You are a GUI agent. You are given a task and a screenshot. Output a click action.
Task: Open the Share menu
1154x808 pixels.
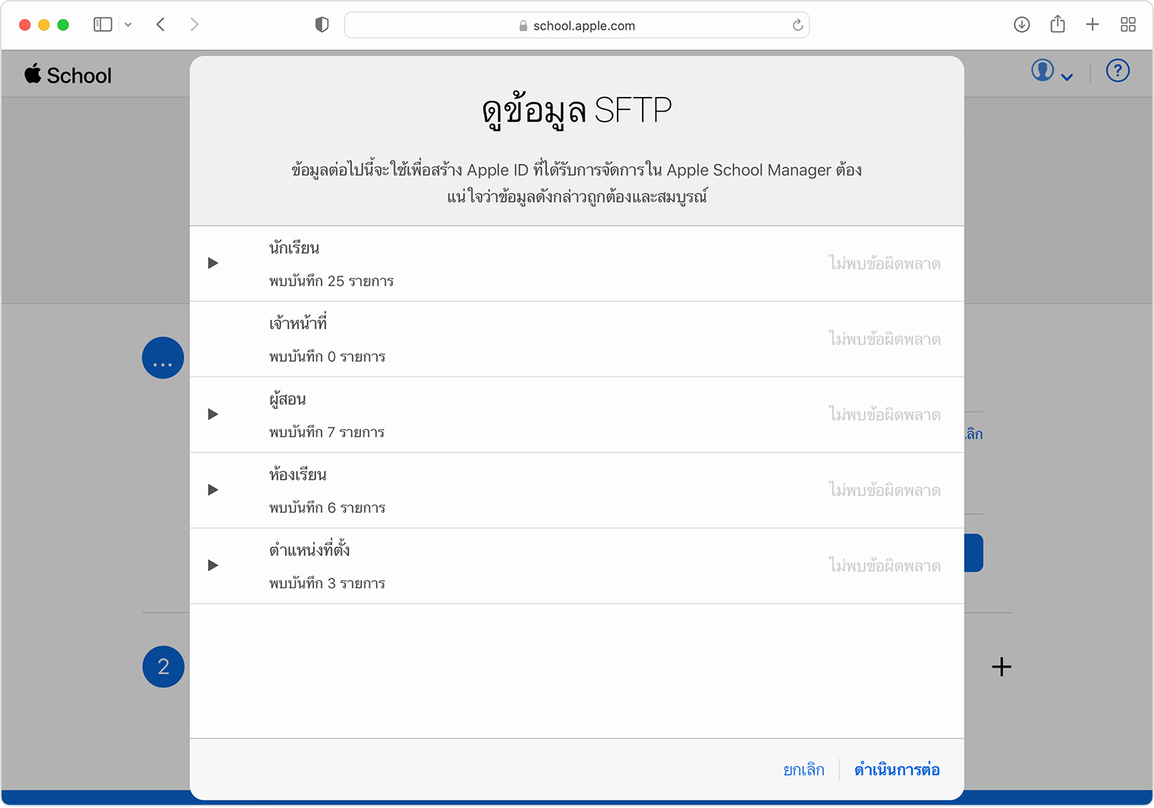tap(1057, 24)
